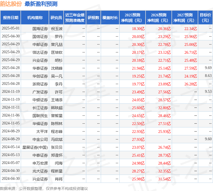Select the value 25.00亿
The image size is (213, 191).
point(191,44)
